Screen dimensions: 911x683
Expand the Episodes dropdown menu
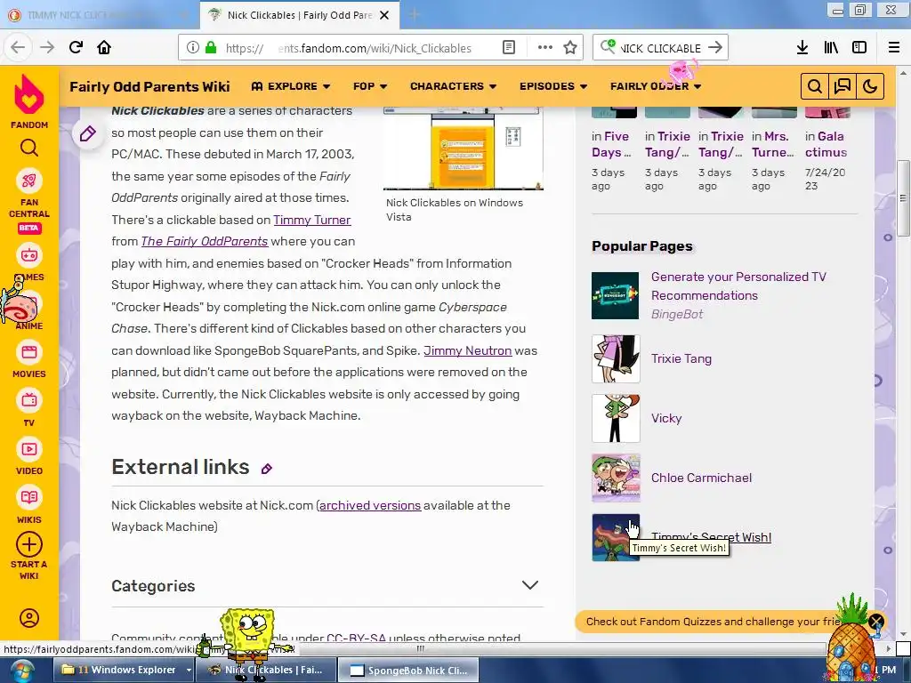tap(553, 86)
